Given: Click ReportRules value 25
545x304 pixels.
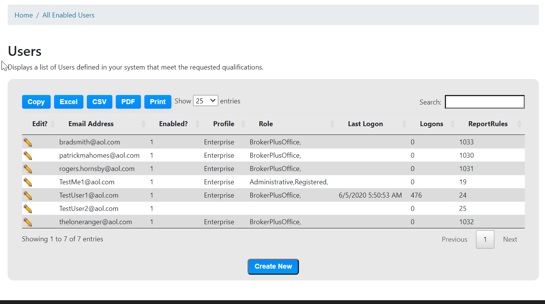Looking at the screenshot, I should click(x=463, y=209).
